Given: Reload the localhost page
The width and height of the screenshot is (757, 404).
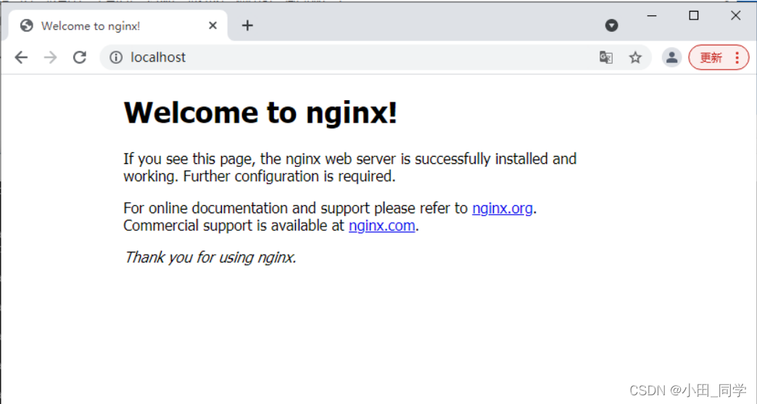Looking at the screenshot, I should point(80,57).
